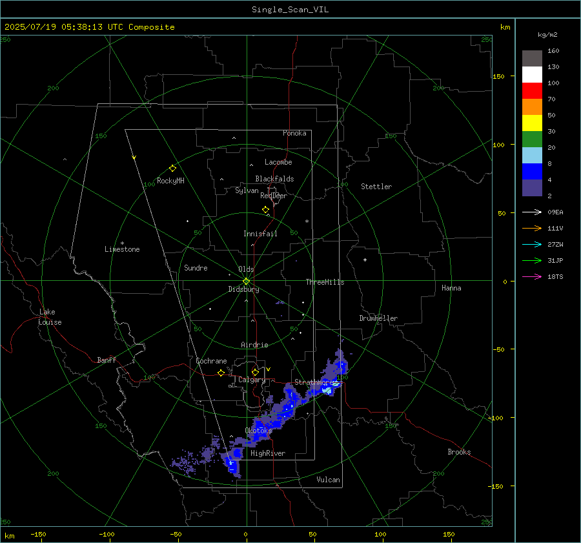Screen dimensions: 581x543
Task: Click the Lacombe town label
Action: [x=278, y=162]
